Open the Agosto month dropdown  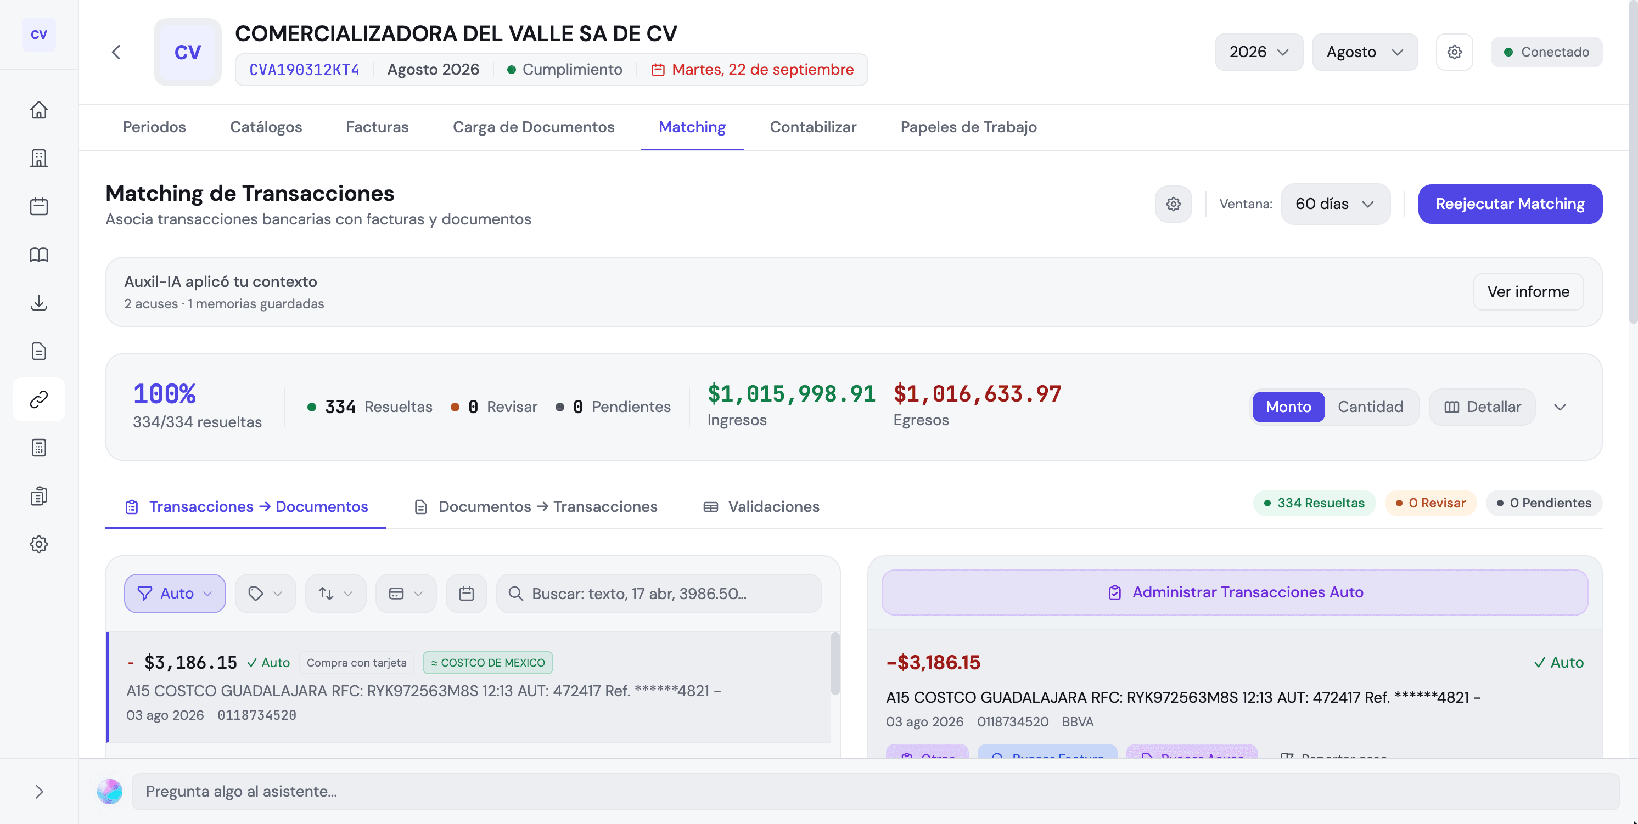(x=1365, y=52)
